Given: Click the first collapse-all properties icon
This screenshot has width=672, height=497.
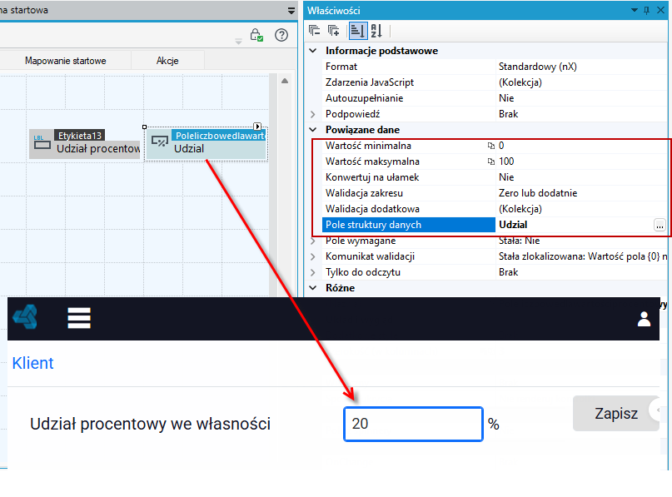Looking at the screenshot, I should click(x=315, y=31).
